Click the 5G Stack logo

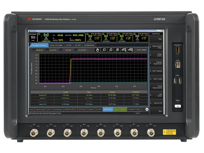coord(33,37)
